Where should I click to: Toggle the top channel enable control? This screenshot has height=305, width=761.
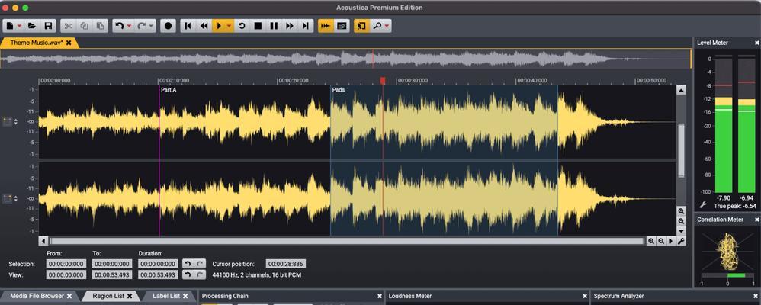point(7,122)
